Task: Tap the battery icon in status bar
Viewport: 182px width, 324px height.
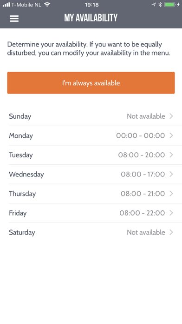Action: click(169, 5)
